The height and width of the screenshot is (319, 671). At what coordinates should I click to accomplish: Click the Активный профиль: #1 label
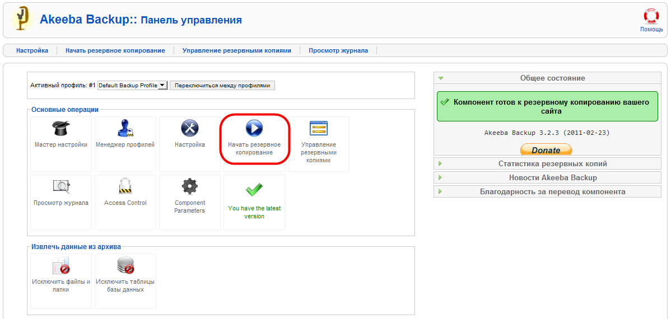(x=63, y=86)
